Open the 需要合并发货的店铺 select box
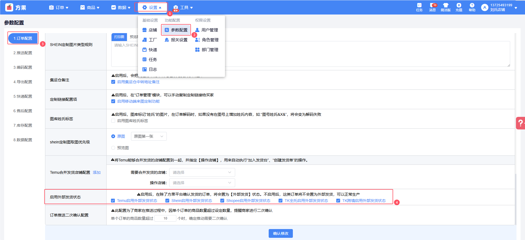The height and width of the screenshot is (240, 525). (202, 172)
